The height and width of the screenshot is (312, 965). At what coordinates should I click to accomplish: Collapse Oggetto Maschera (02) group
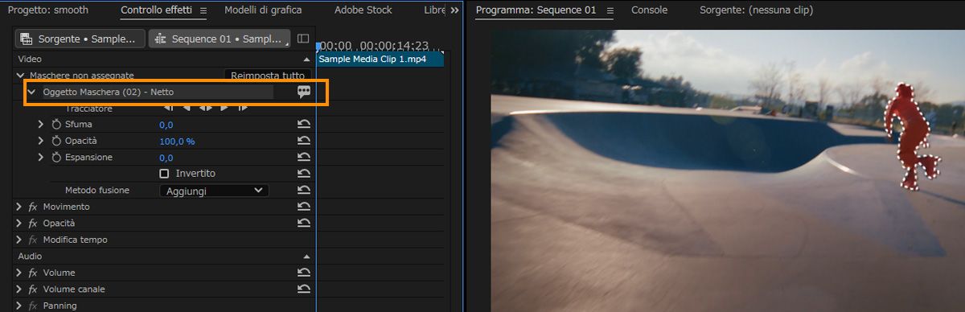tap(31, 92)
